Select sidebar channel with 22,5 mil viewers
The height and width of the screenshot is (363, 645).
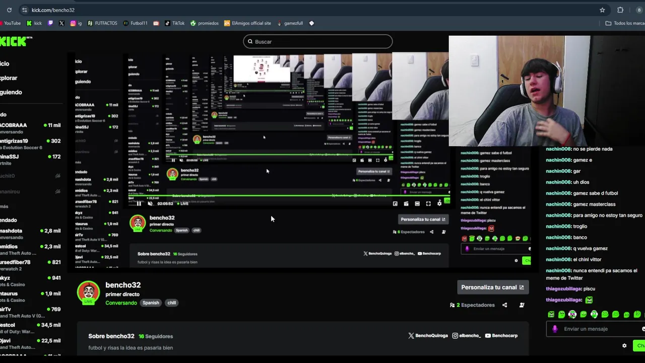[x=30, y=343]
